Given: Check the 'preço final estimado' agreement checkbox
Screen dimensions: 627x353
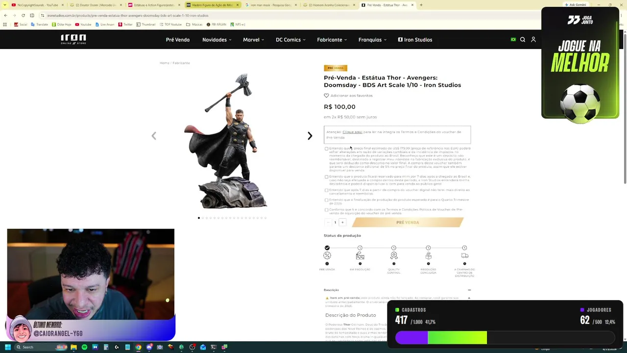Looking at the screenshot, I should tap(327, 149).
